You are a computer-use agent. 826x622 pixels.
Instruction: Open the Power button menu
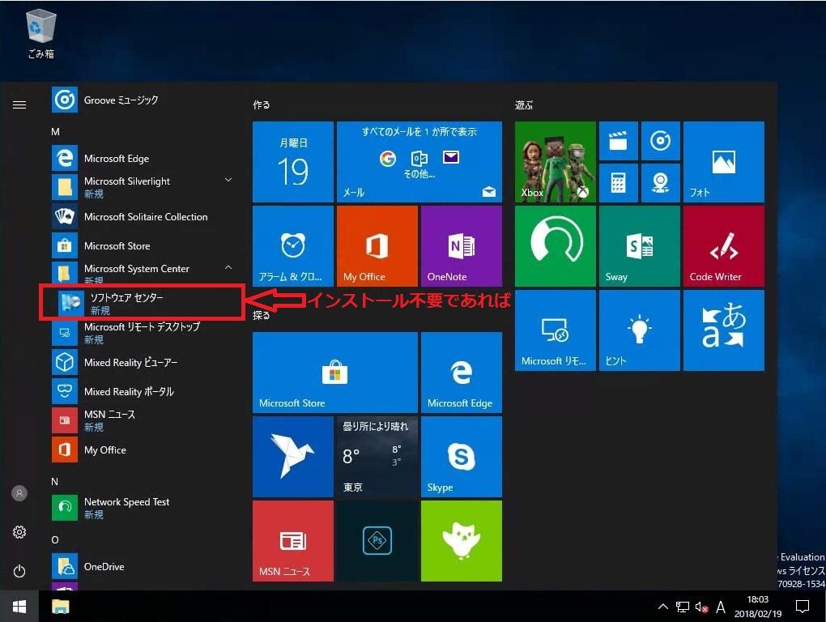(19, 571)
